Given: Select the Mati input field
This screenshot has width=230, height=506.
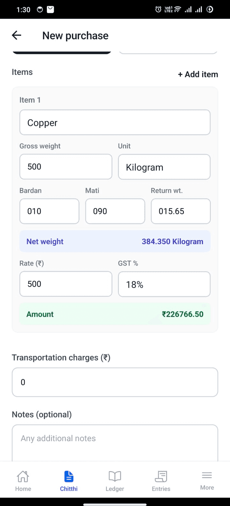Looking at the screenshot, I should (115, 211).
